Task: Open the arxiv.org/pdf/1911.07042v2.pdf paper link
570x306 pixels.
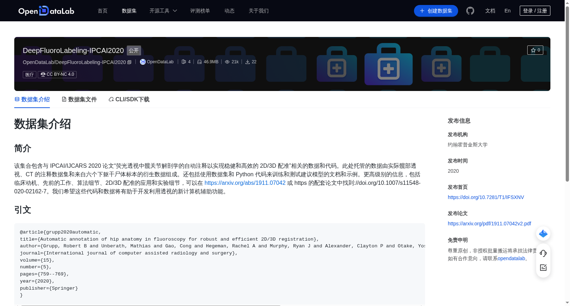Action: click(x=489, y=224)
